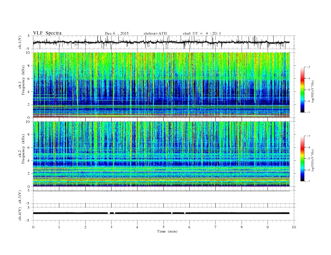Click the ch.1 voltage waveform trace
This screenshot has width=331, height=255.
coord(161,42)
